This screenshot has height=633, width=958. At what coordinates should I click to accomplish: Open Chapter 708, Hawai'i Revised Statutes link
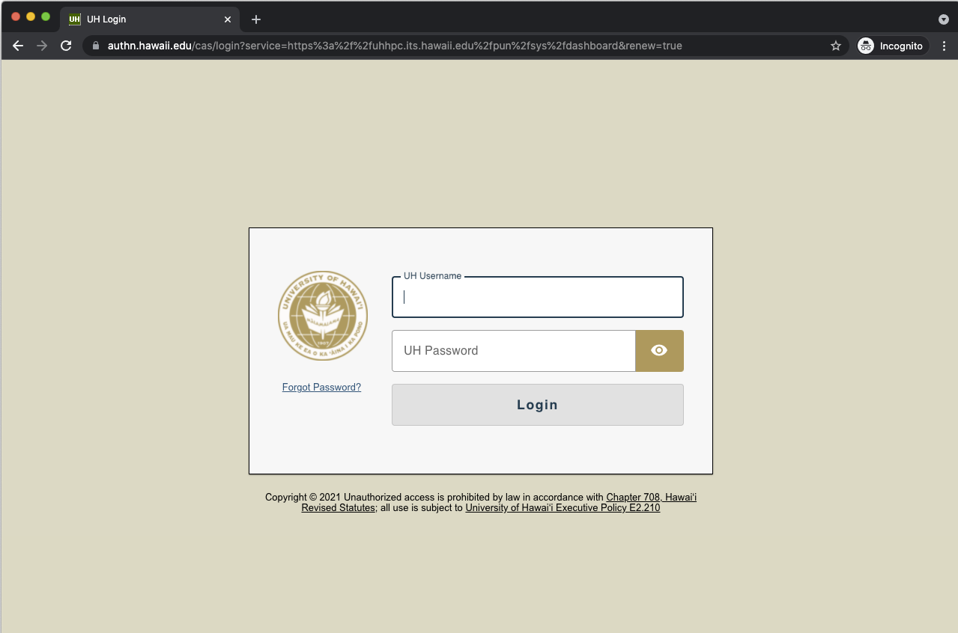pyautogui.click(x=652, y=497)
